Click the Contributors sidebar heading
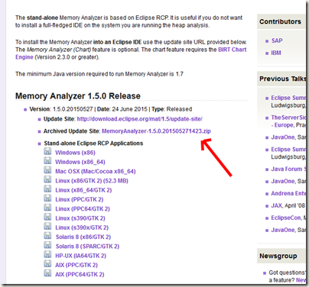 [280, 22]
